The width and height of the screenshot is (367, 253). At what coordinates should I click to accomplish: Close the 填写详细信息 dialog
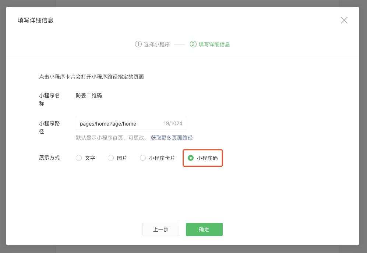pyautogui.click(x=344, y=20)
